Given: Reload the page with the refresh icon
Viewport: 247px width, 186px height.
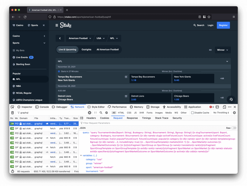Looking at the screenshot, I should tap(25, 17).
